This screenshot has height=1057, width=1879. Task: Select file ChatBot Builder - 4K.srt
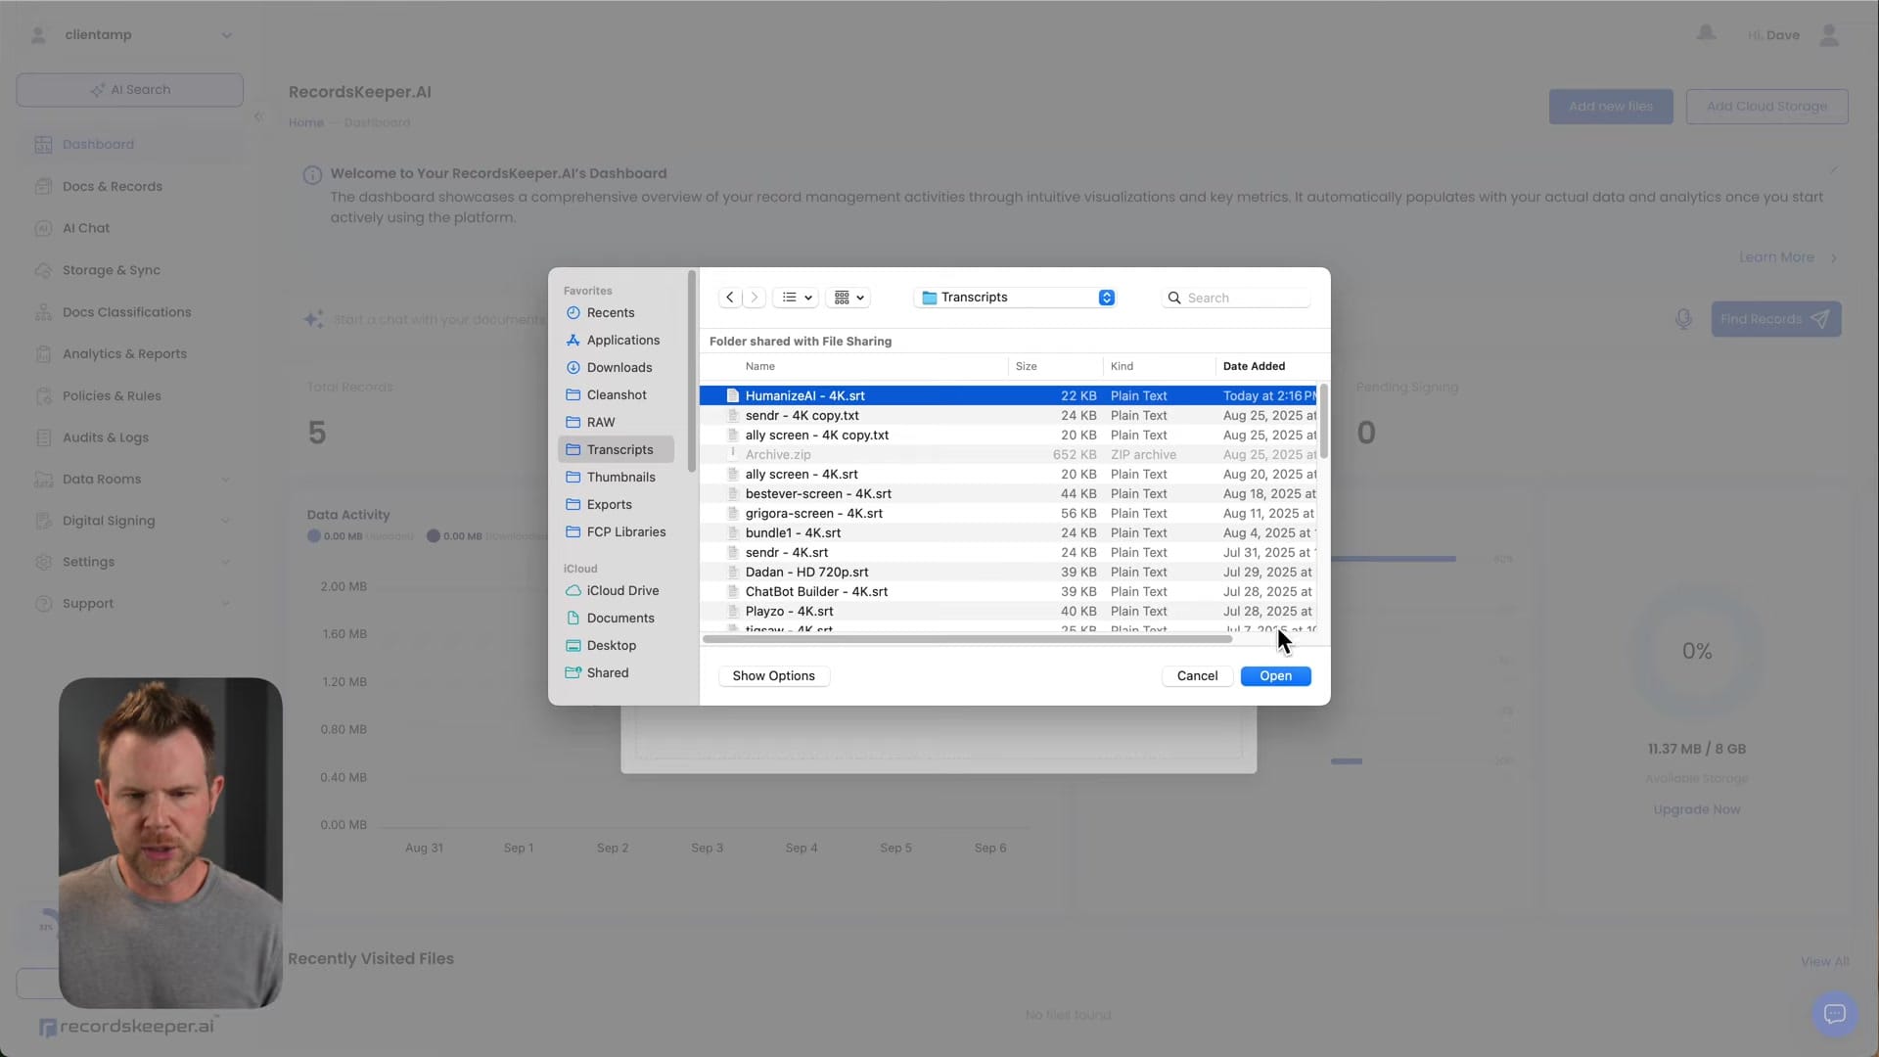[x=1008, y=592]
